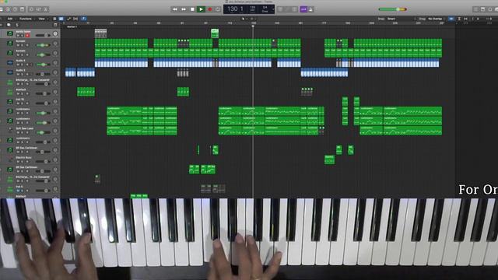The height and width of the screenshot is (280, 498).
Task: Select the Soft Saw Lead track name
Action: [x=25, y=128]
